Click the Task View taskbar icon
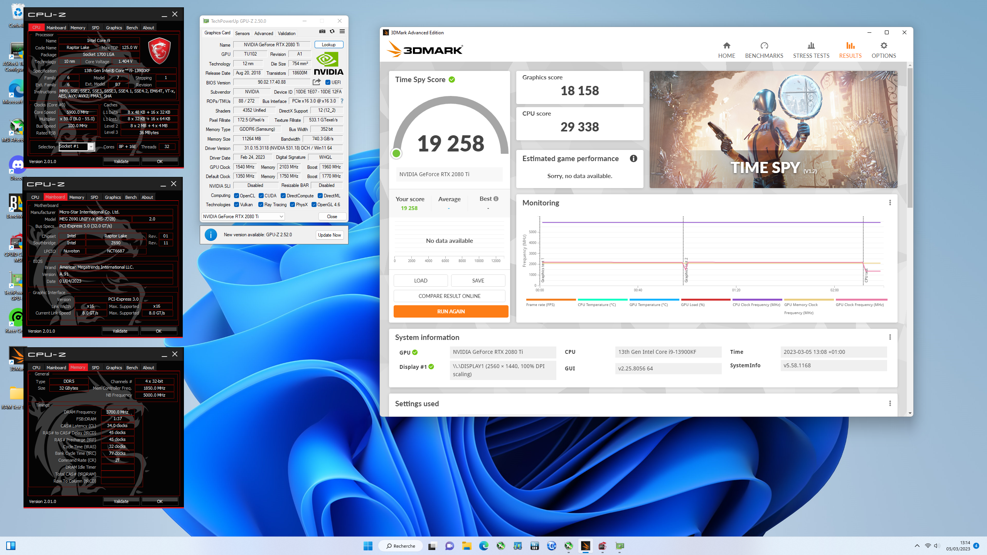This screenshot has width=987, height=555. [432, 546]
